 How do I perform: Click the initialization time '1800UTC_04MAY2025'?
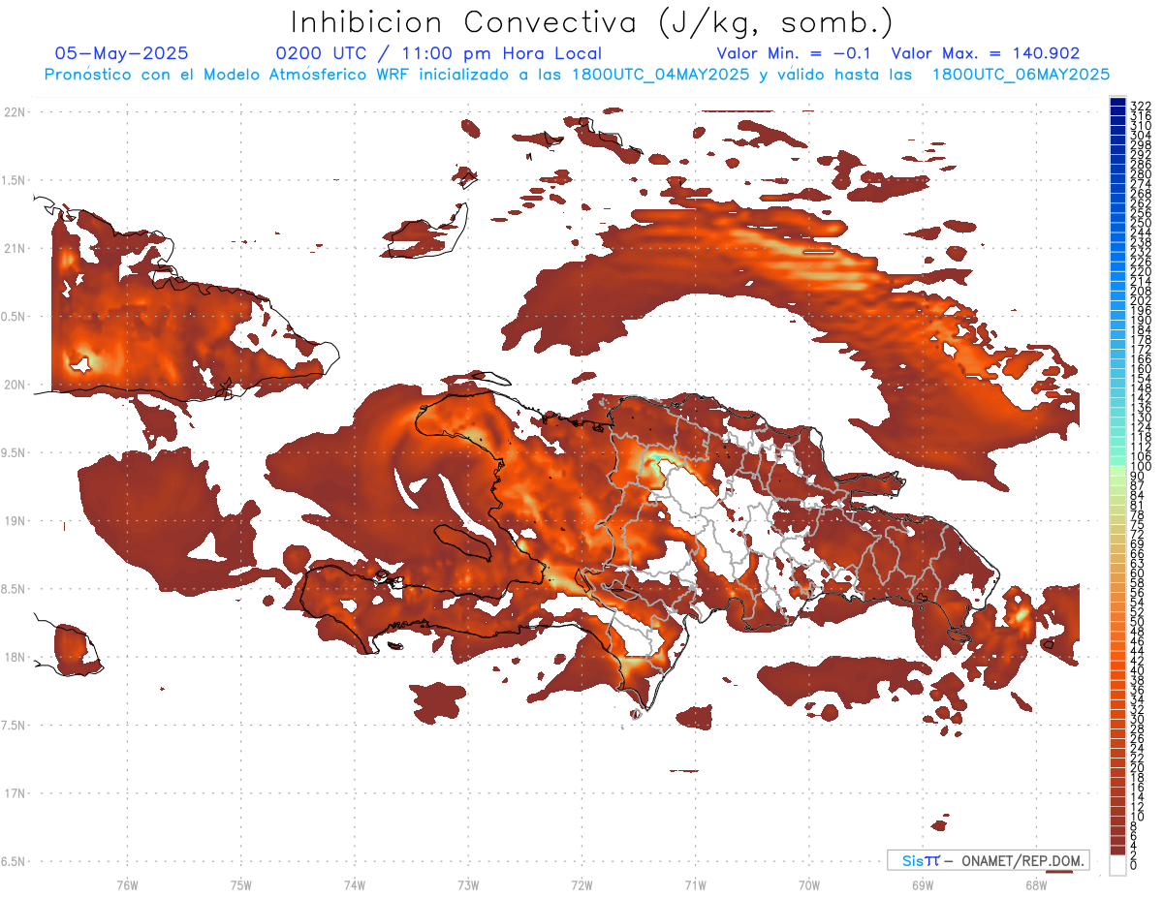tap(660, 75)
